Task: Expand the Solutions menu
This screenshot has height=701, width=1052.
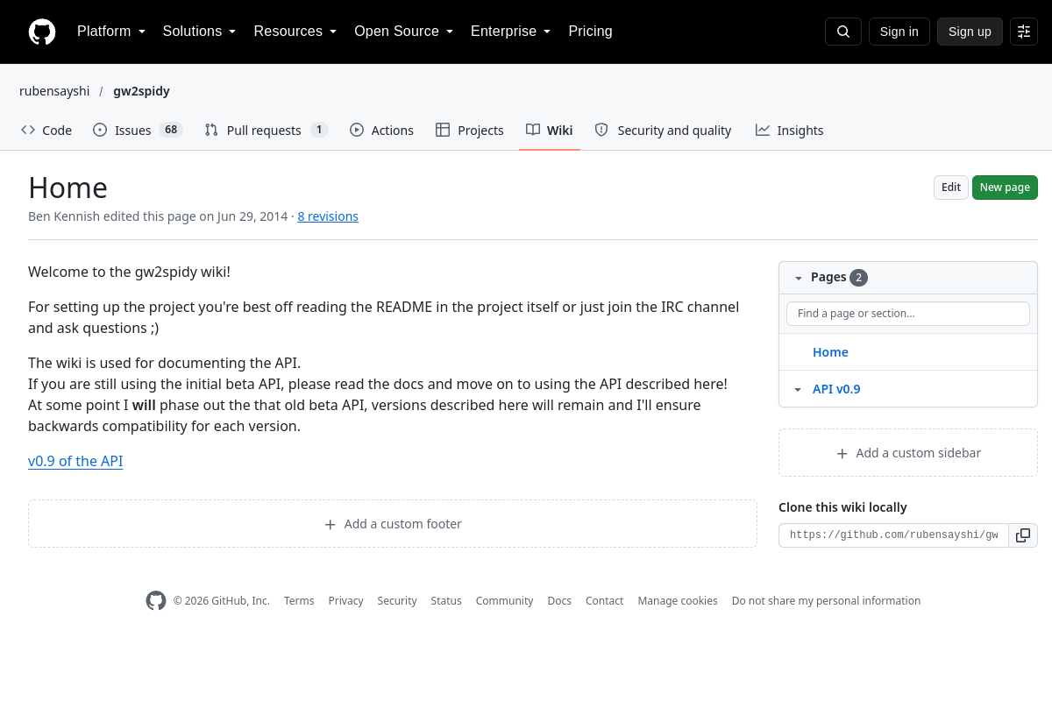Action: pyautogui.click(x=199, y=32)
